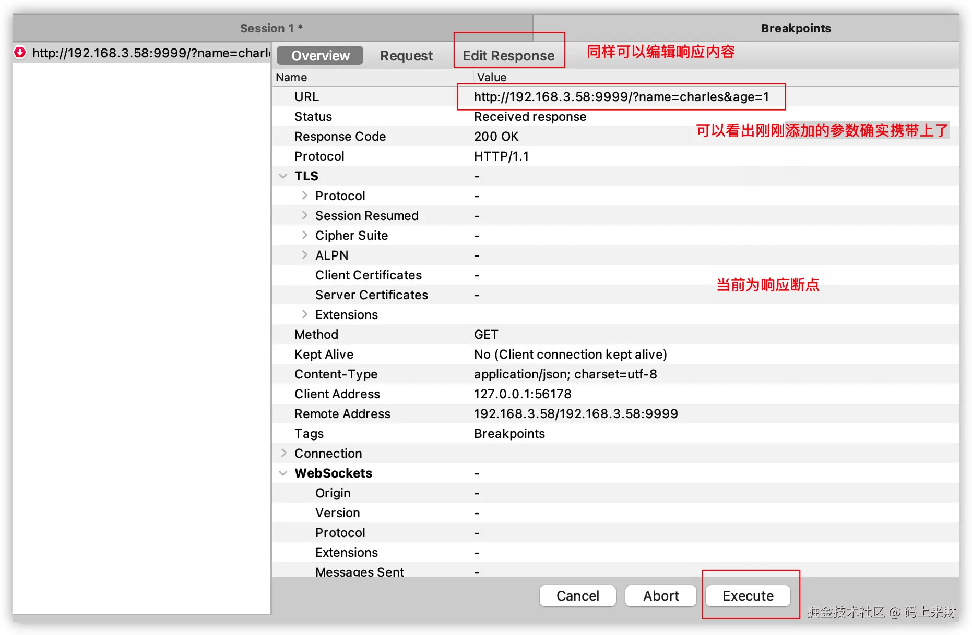Switch to the Breakpoints tab
The height and width of the screenshot is (635, 972).
click(x=796, y=28)
